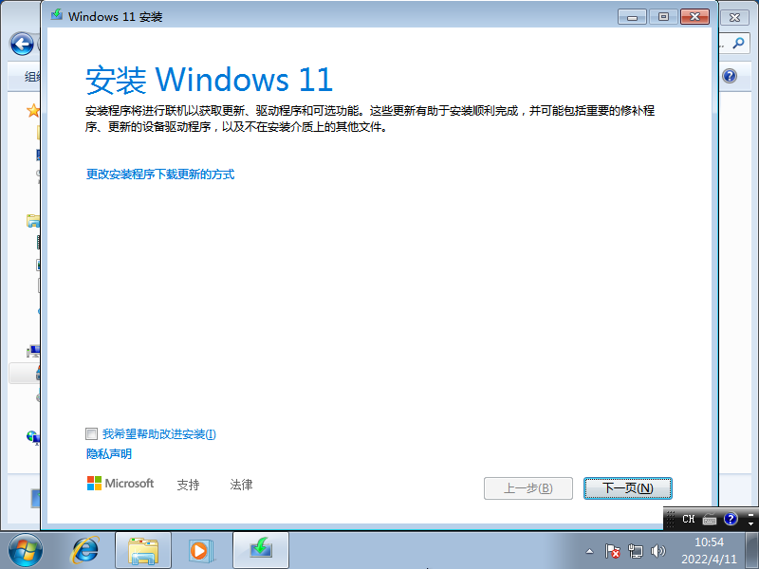This screenshot has width=759, height=569.
Task: Click Favorites star in Explorer sidebar
Action: tap(33, 110)
